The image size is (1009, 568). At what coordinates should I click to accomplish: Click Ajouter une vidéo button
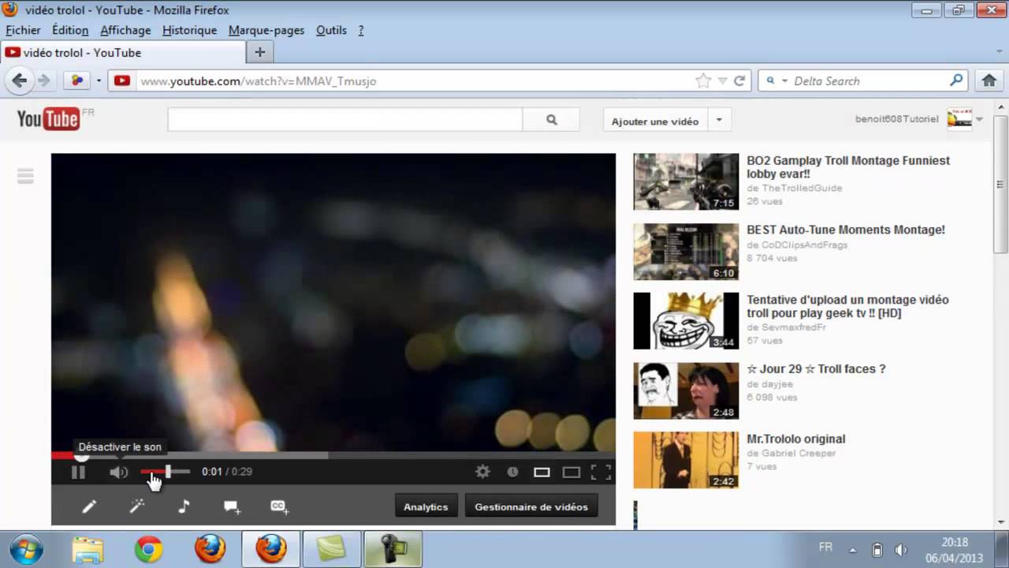coord(655,121)
